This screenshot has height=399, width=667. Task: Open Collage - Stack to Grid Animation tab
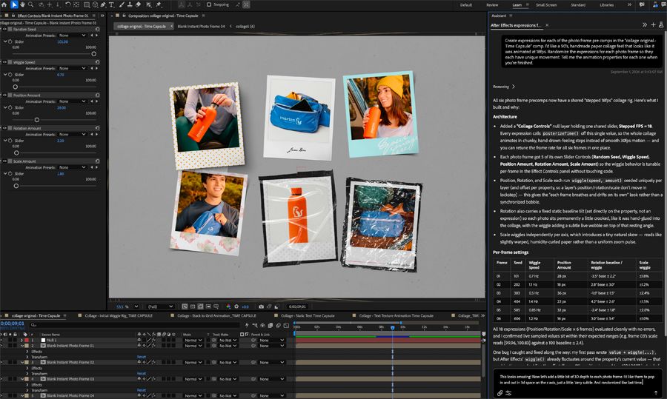(216, 315)
